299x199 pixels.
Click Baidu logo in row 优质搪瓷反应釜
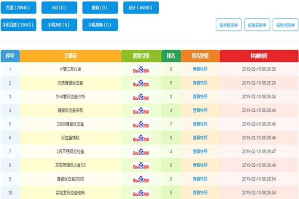pos(141,83)
